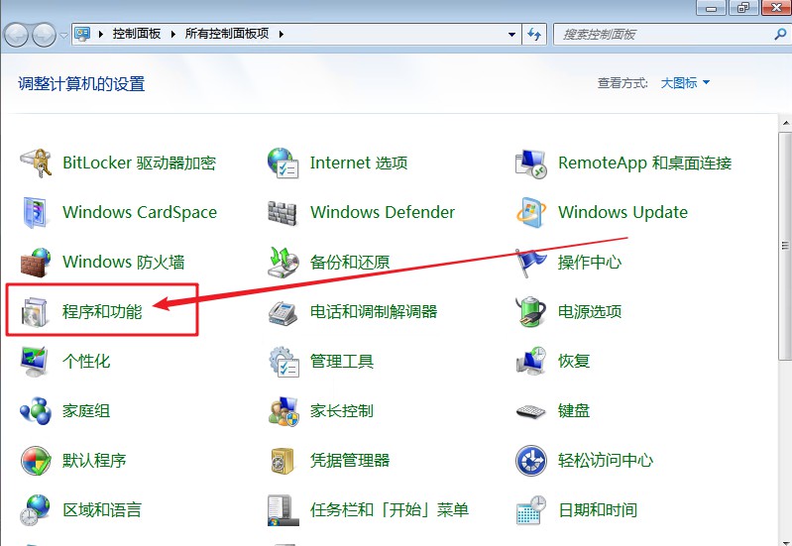
Task: Open the recent pages dropdown beside navigation buttons
Action: pos(64,35)
